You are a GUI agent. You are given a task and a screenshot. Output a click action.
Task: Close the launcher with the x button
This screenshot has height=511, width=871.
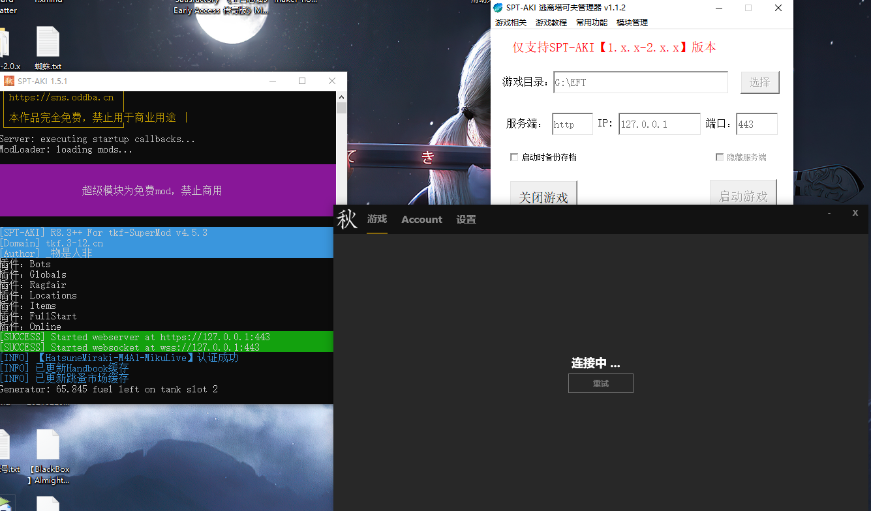855,213
